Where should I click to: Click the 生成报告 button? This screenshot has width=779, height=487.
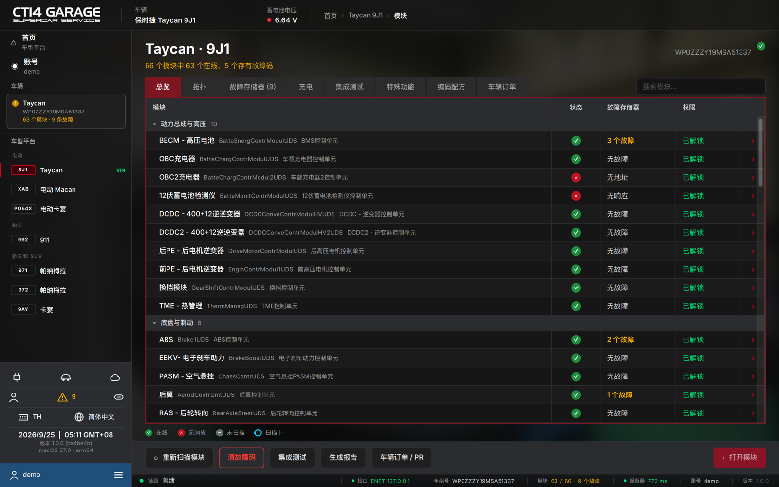point(343,458)
